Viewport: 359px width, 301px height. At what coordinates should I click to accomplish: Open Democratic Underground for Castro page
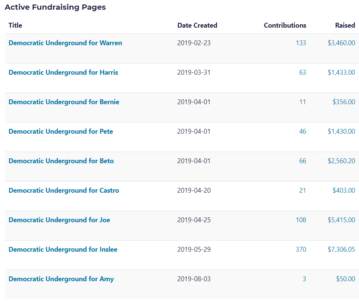[x=64, y=190]
